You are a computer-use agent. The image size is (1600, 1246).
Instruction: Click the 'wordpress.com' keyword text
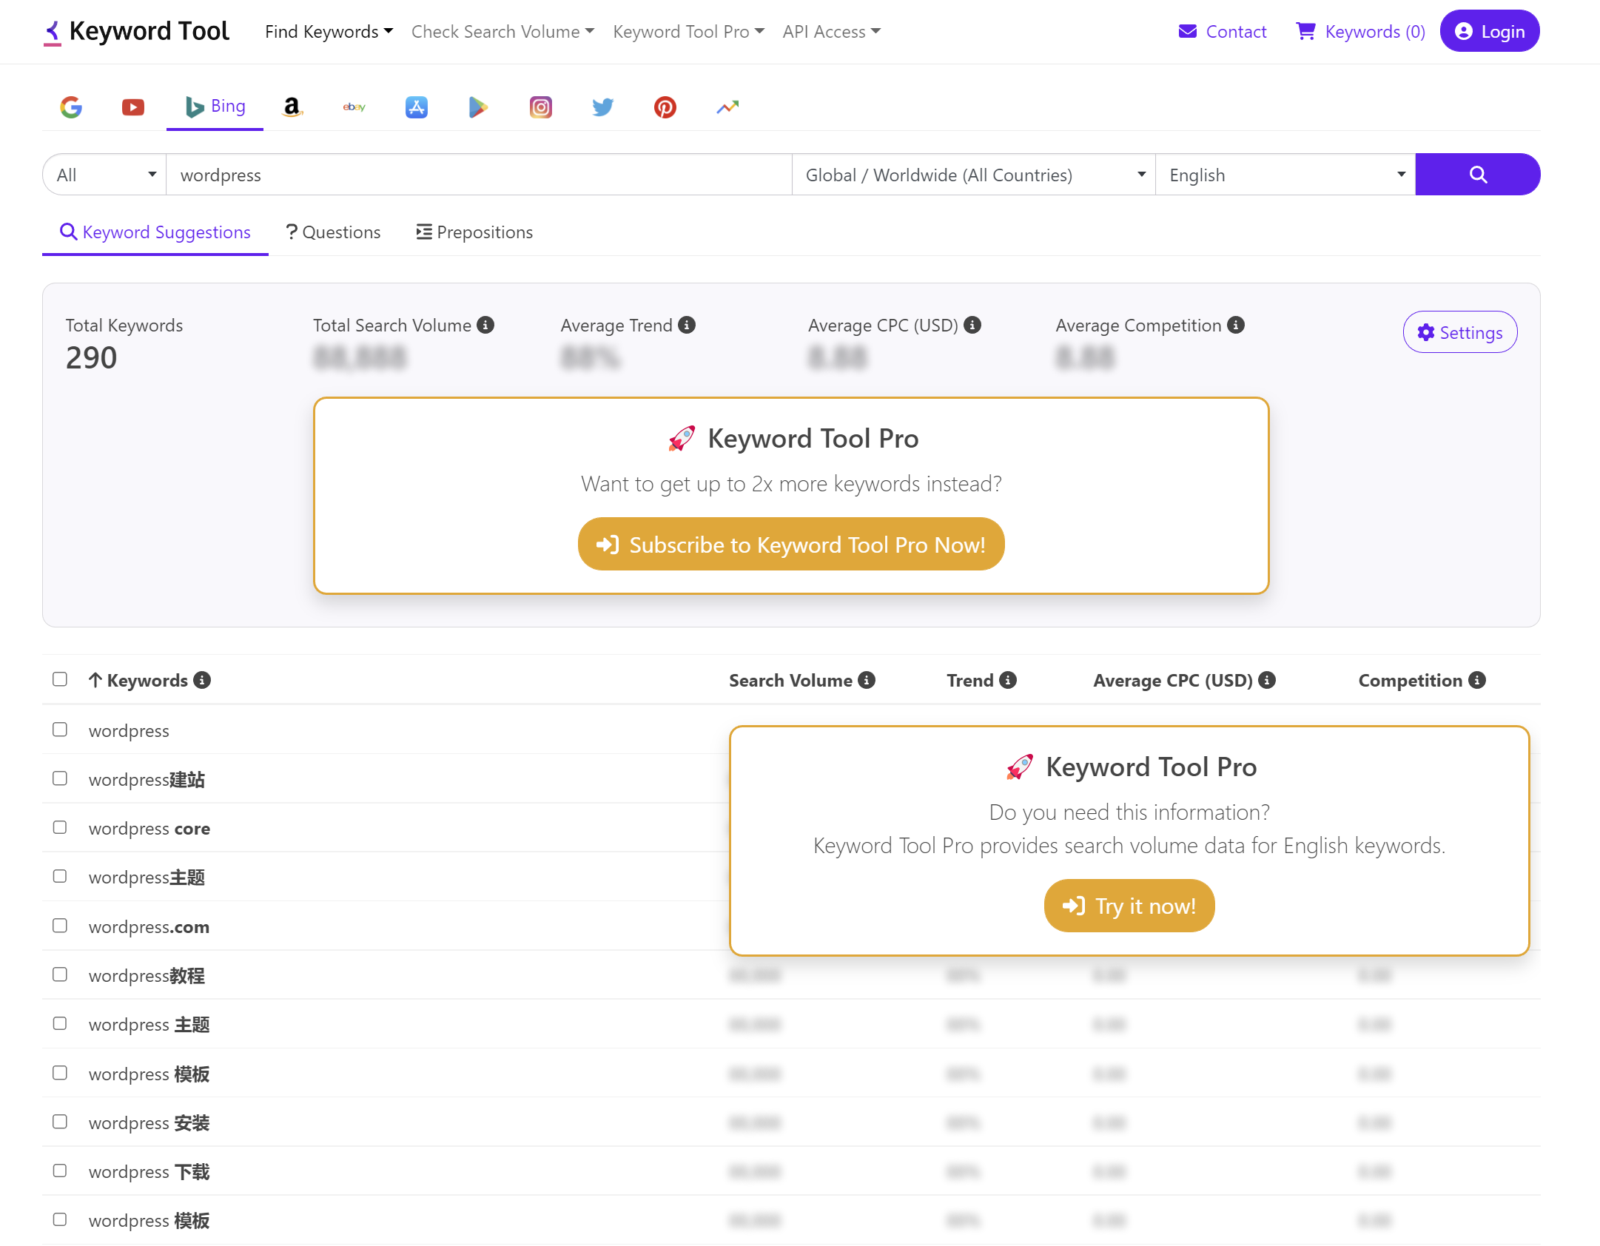click(149, 927)
